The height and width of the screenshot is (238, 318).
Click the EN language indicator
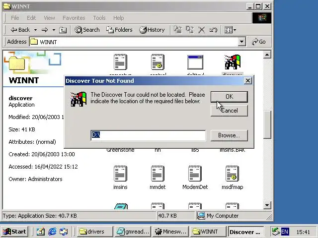pyautogui.click(x=285, y=232)
